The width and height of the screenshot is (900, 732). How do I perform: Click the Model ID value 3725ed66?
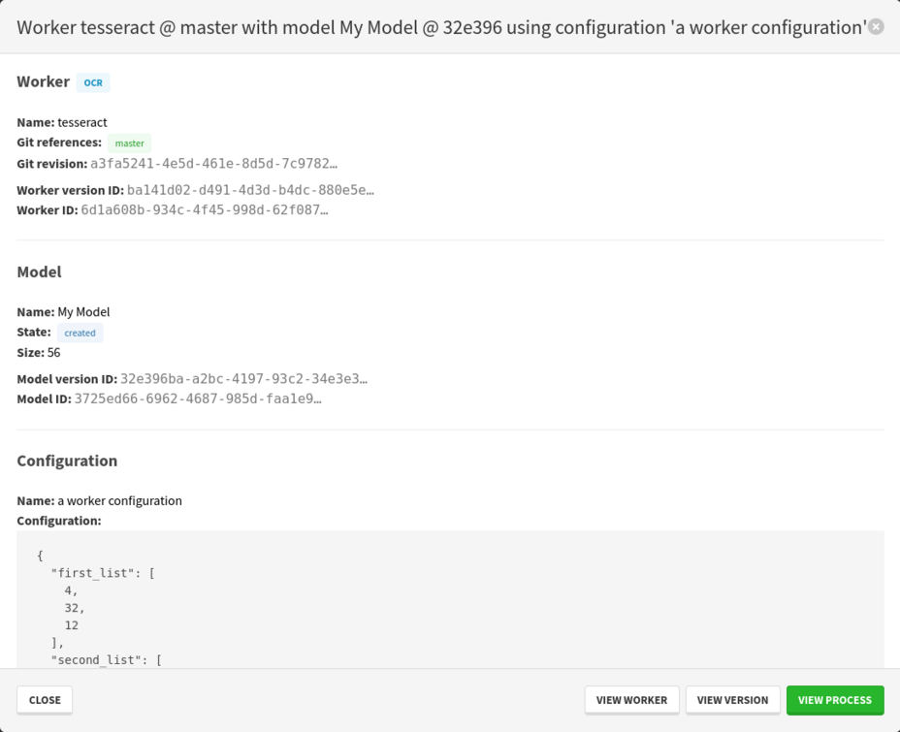tap(198, 398)
